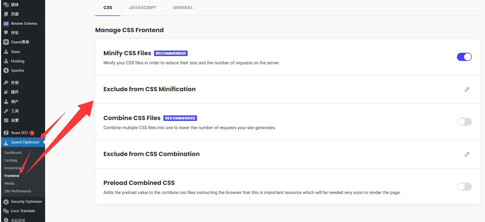The image size is (485, 222).
Task: Click the Minify CSS Files title
Action: 127,53
